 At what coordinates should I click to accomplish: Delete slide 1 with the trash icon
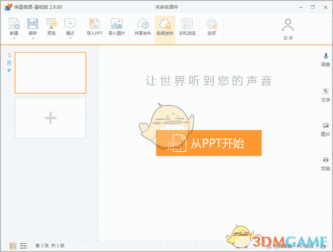9,63
